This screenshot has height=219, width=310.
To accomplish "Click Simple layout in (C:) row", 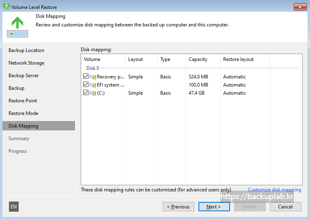I will 136,93.
